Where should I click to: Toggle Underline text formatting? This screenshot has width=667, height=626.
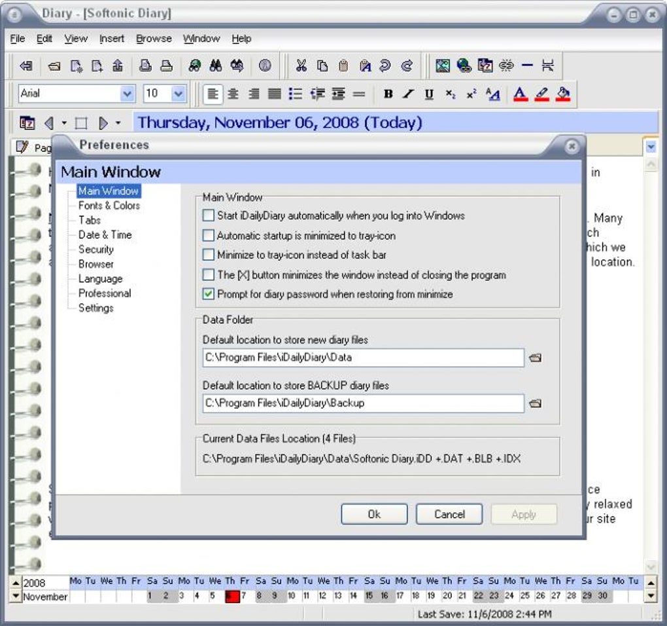[429, 94]
